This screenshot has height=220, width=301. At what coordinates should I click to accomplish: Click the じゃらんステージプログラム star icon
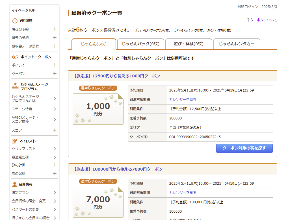[15, 86]
